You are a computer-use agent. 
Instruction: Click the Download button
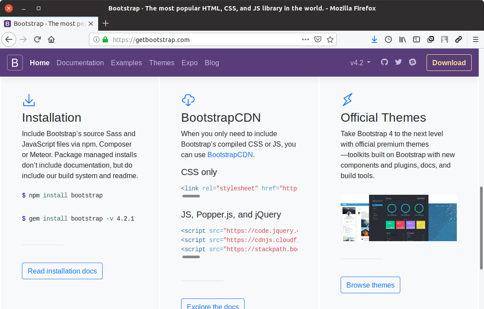(449, 63)
